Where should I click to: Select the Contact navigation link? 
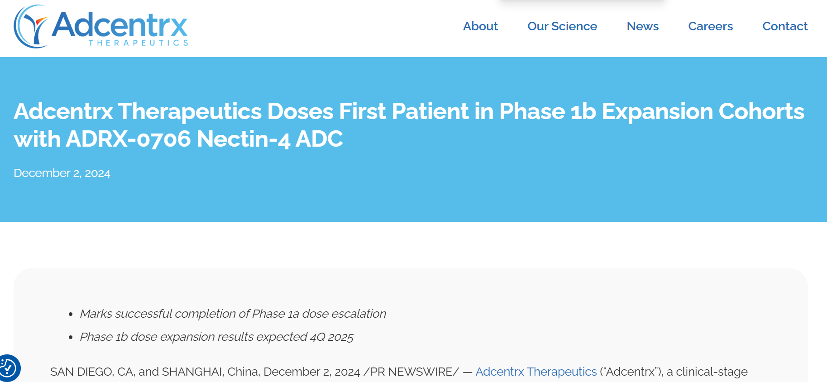pyautogui.click(x=785, y=26)
